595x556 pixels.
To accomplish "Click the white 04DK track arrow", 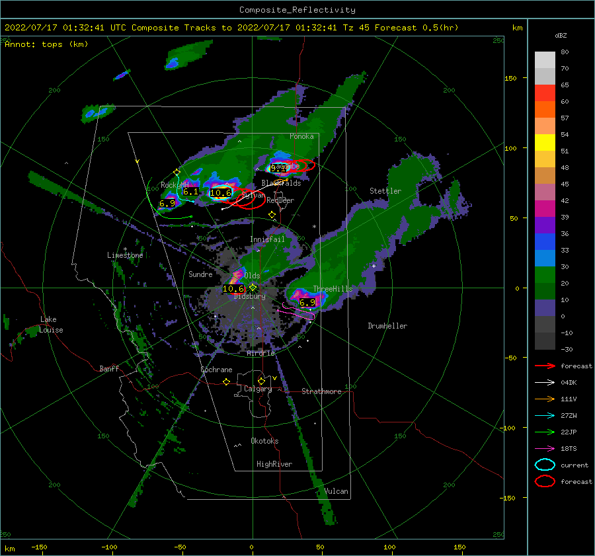I will point(545,383).
